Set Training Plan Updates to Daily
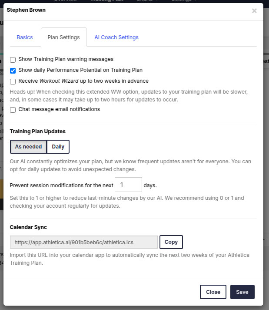The height and width of the screenshot is (310, 269). pos(58,147)
